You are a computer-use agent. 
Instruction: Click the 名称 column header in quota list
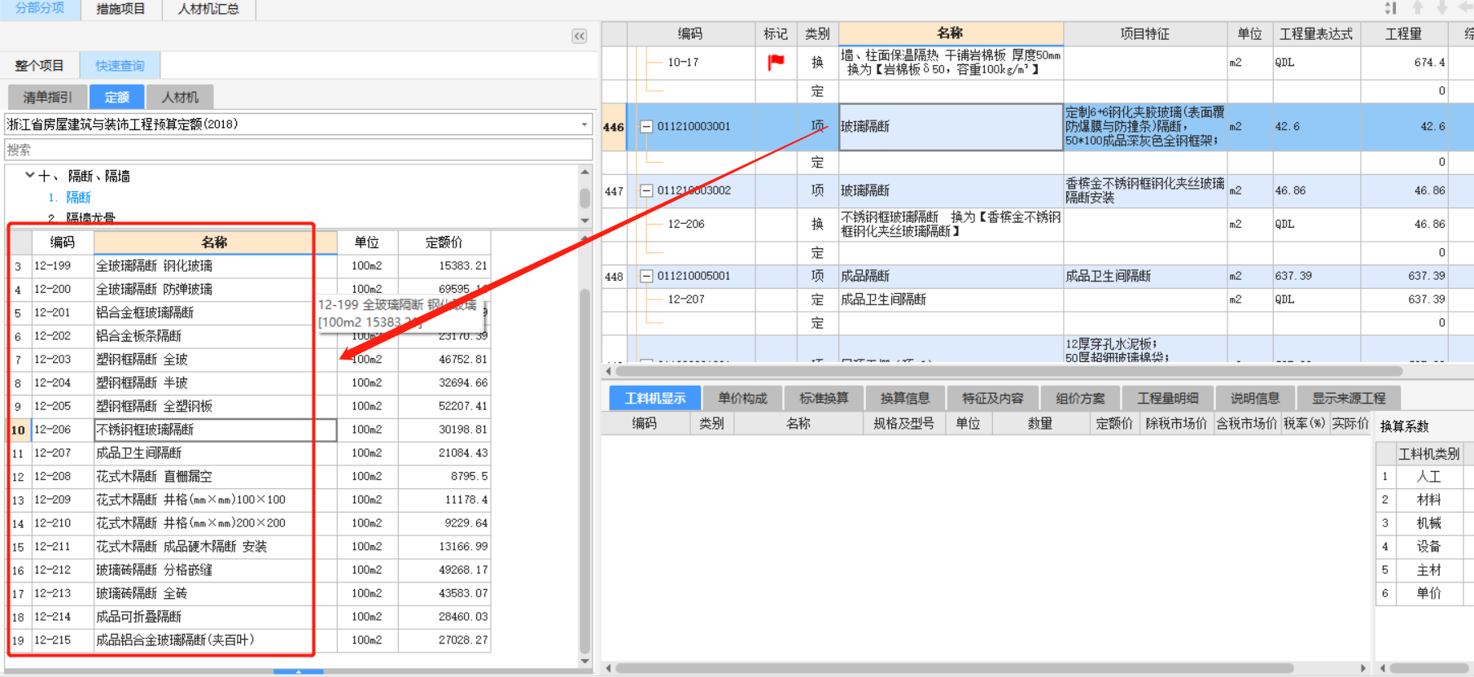(215, 242)
